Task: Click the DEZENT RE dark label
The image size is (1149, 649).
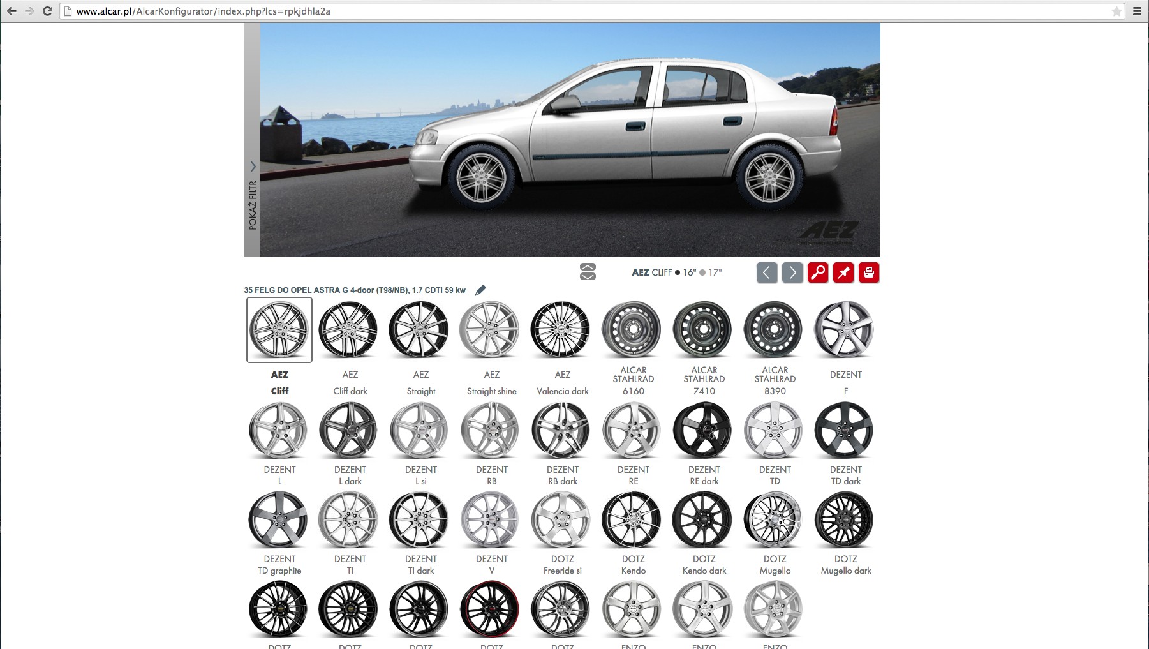Action: coord(704,475)
